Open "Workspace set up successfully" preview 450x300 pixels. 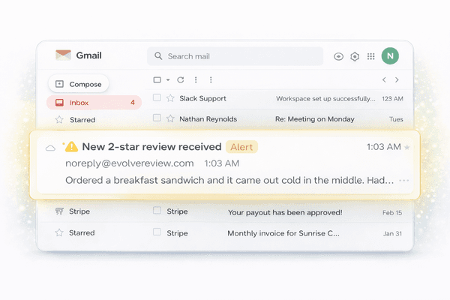(325, 99)
